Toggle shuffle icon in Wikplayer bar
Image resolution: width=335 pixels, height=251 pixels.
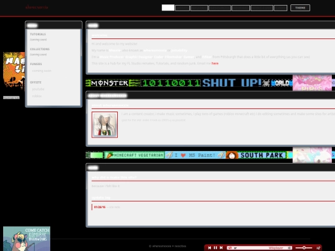pos(289,248)
